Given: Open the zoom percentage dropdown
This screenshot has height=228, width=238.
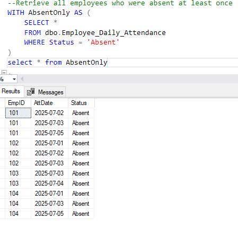Looking at the screenshot, I should (14, 79).
